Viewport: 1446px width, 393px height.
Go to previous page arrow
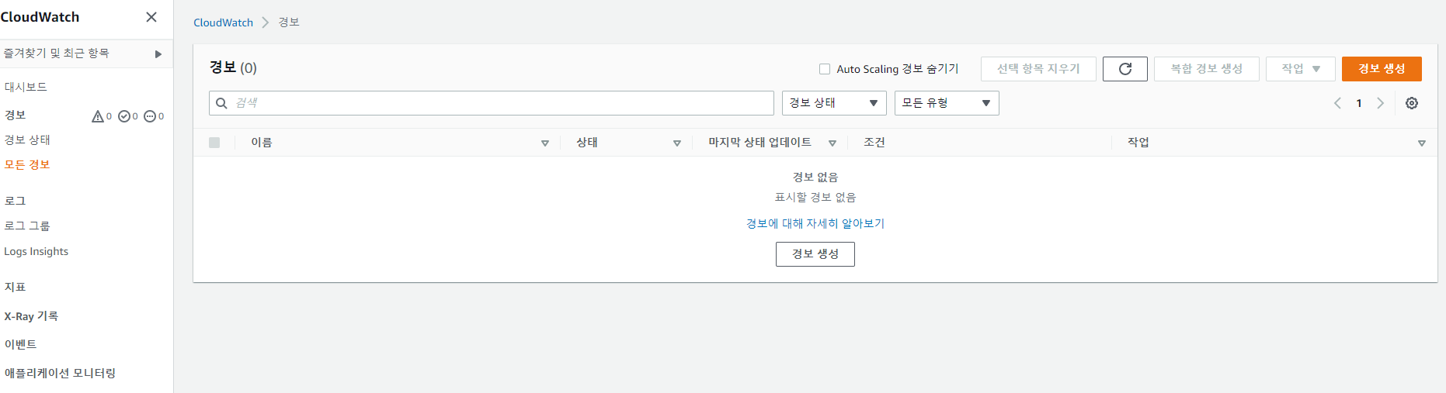(1337, 103)
